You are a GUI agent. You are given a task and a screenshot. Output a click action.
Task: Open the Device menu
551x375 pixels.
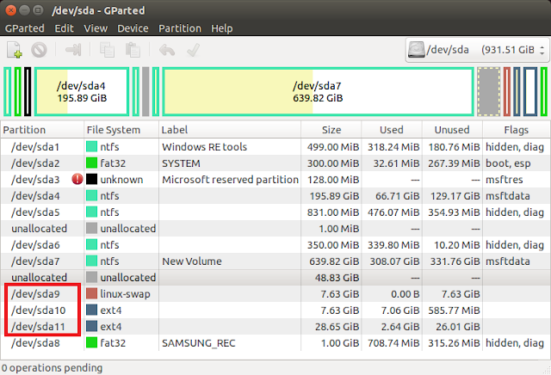point(133,28)
